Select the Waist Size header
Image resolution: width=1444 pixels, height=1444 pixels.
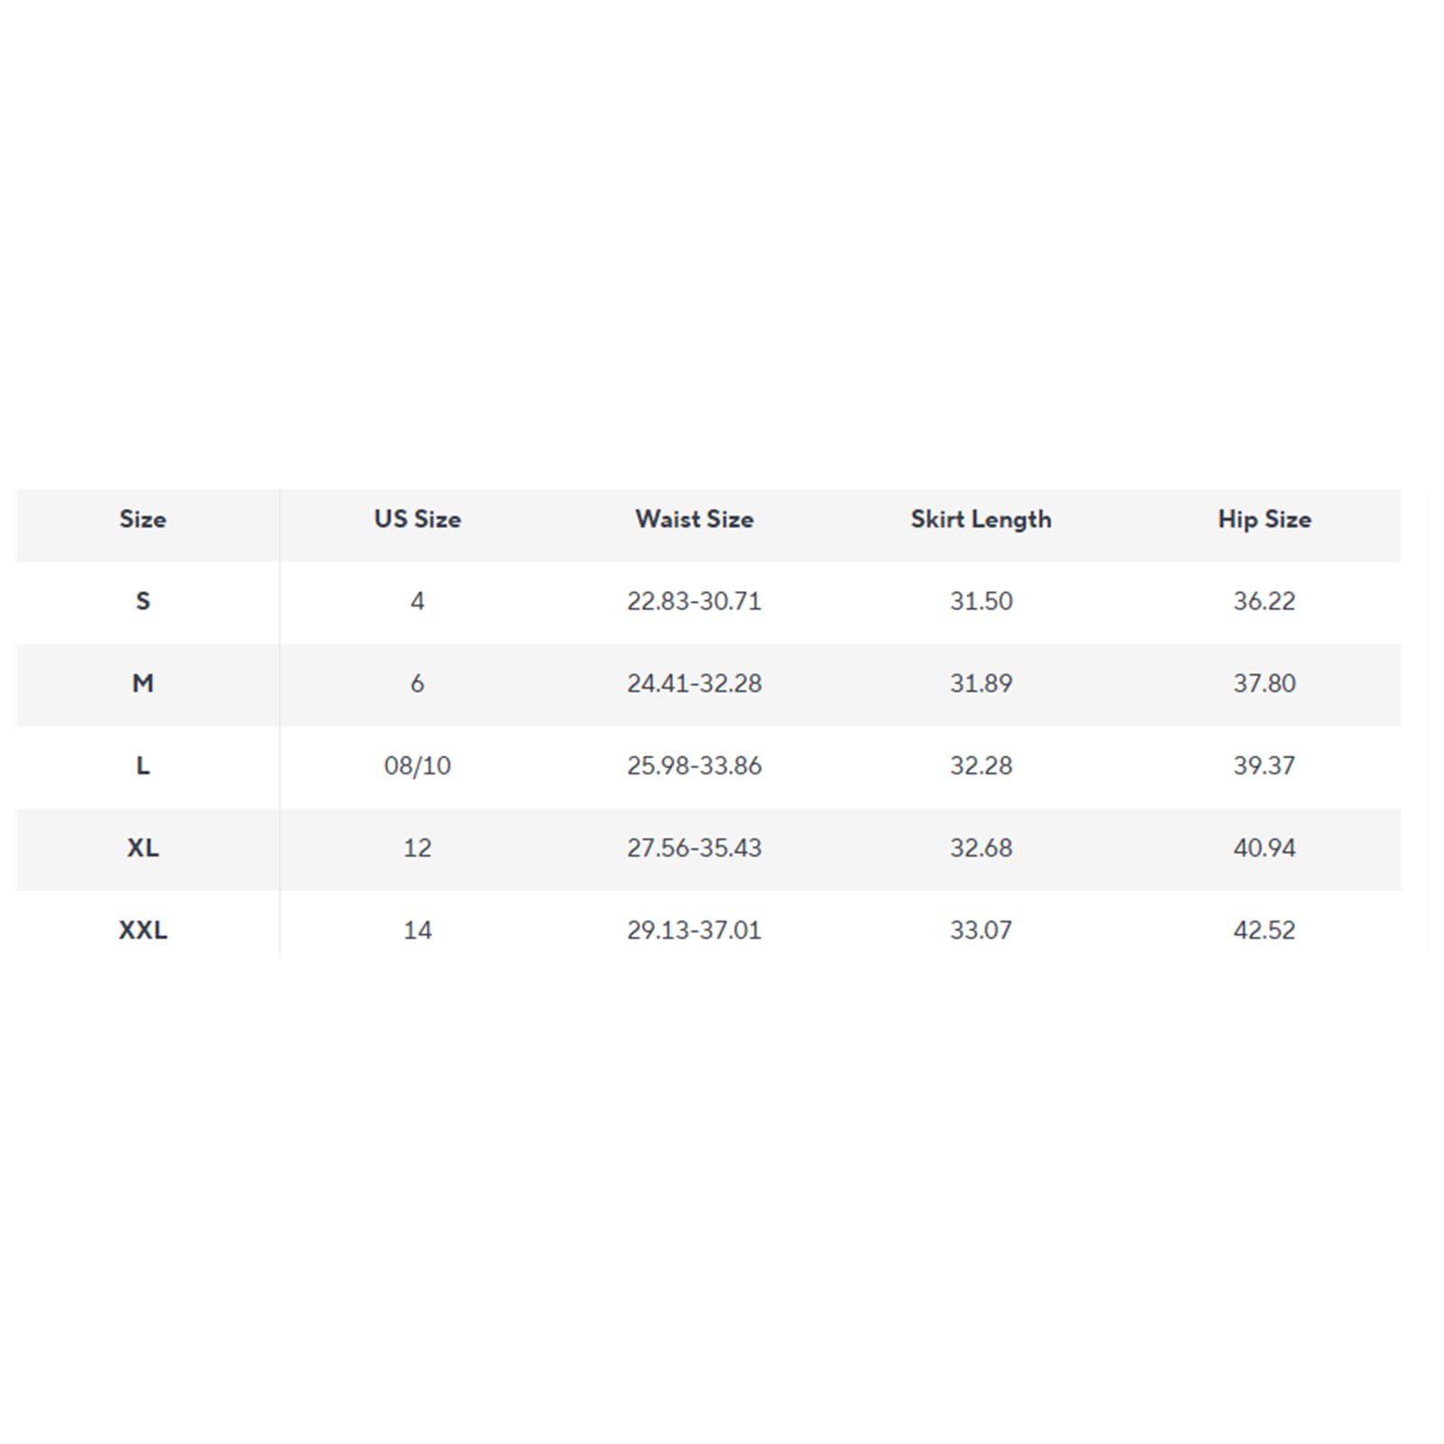point(694,519)
